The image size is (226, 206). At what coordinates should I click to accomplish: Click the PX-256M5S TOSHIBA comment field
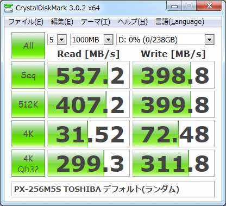coord(113,189)
